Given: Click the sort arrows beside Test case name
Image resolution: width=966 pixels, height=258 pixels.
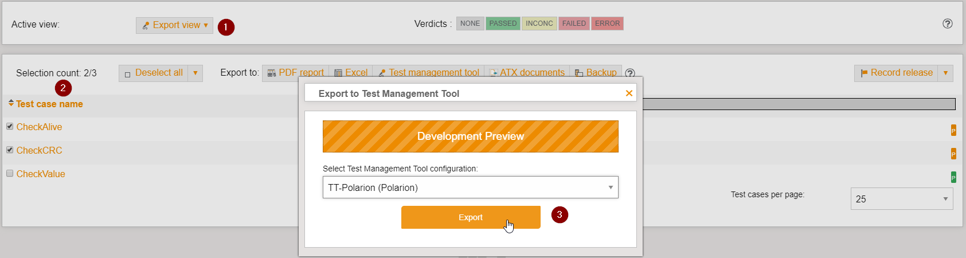Looking at the screenshot, I should (x=11, y=104).
